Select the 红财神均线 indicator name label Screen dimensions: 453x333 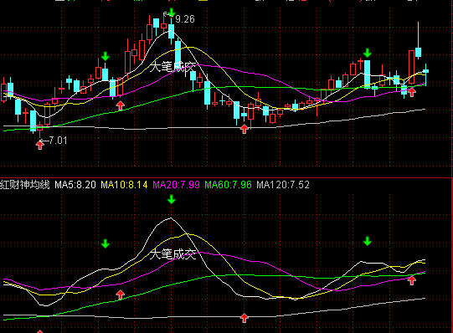(25, 185)
